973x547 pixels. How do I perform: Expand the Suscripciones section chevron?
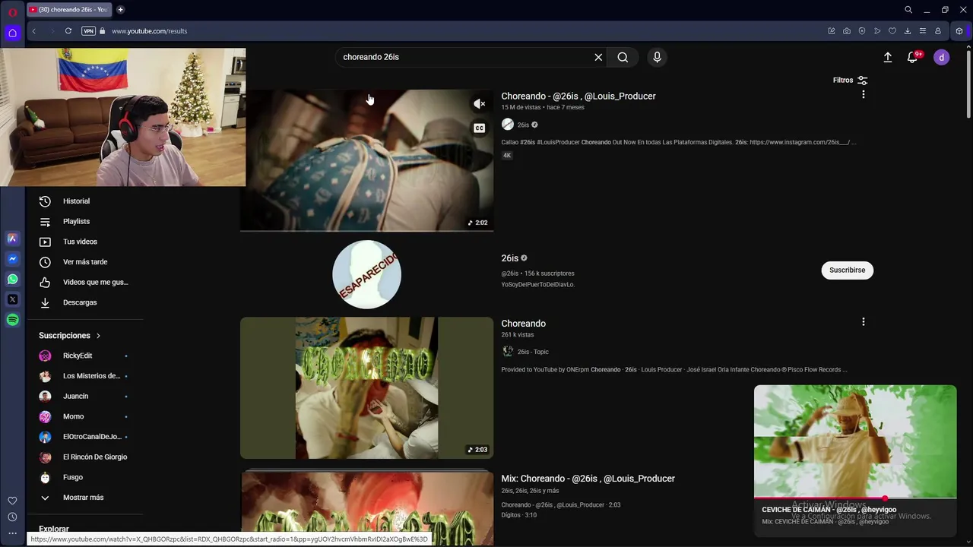(x=98, y=336)
